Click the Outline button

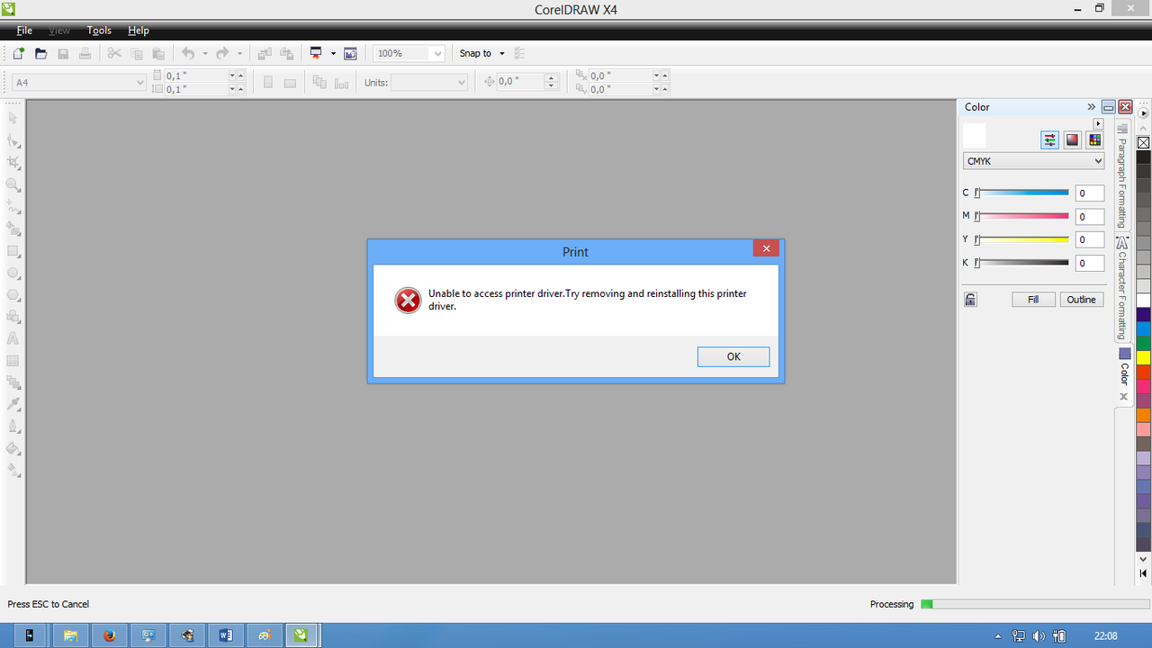pos(1082,300)
